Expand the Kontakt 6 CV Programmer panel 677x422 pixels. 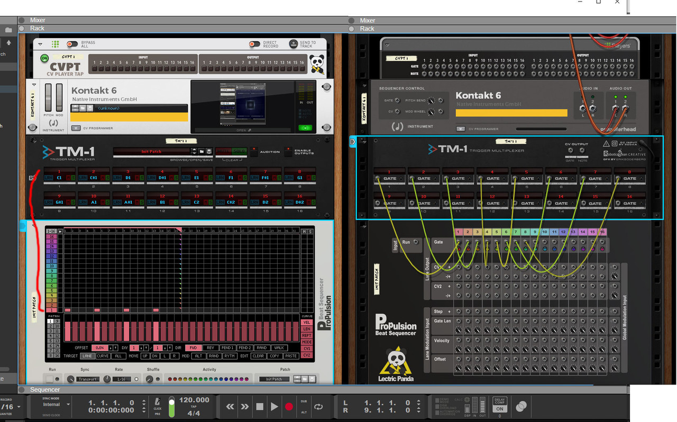pyautogui.click(x=75, y=128)
